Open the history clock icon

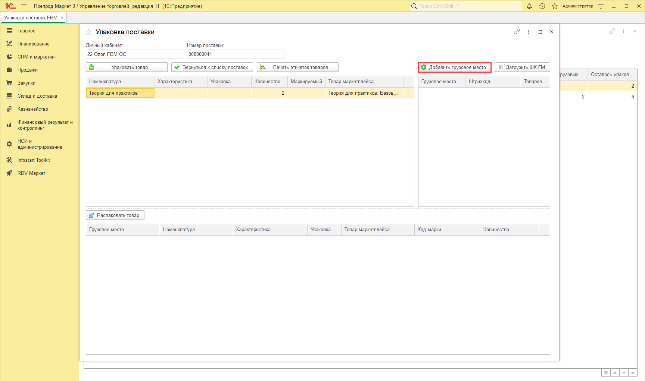(x=542, y=6)
